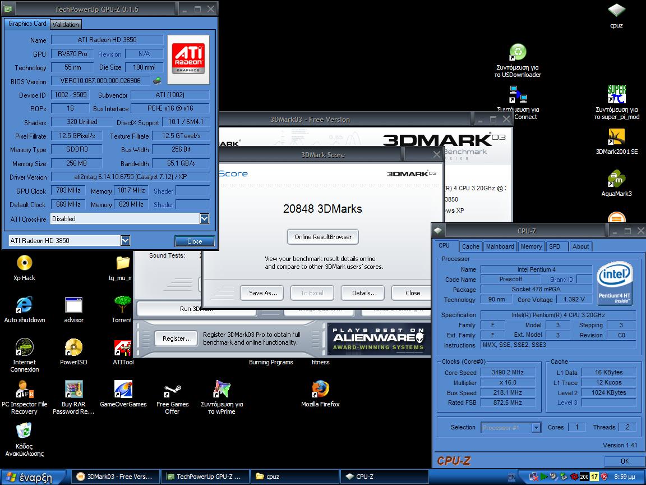Open the cpuz desktop icon

point(616,11)
